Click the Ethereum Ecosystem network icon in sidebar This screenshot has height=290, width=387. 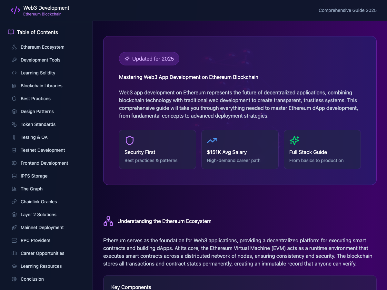(x=14, y=47)
